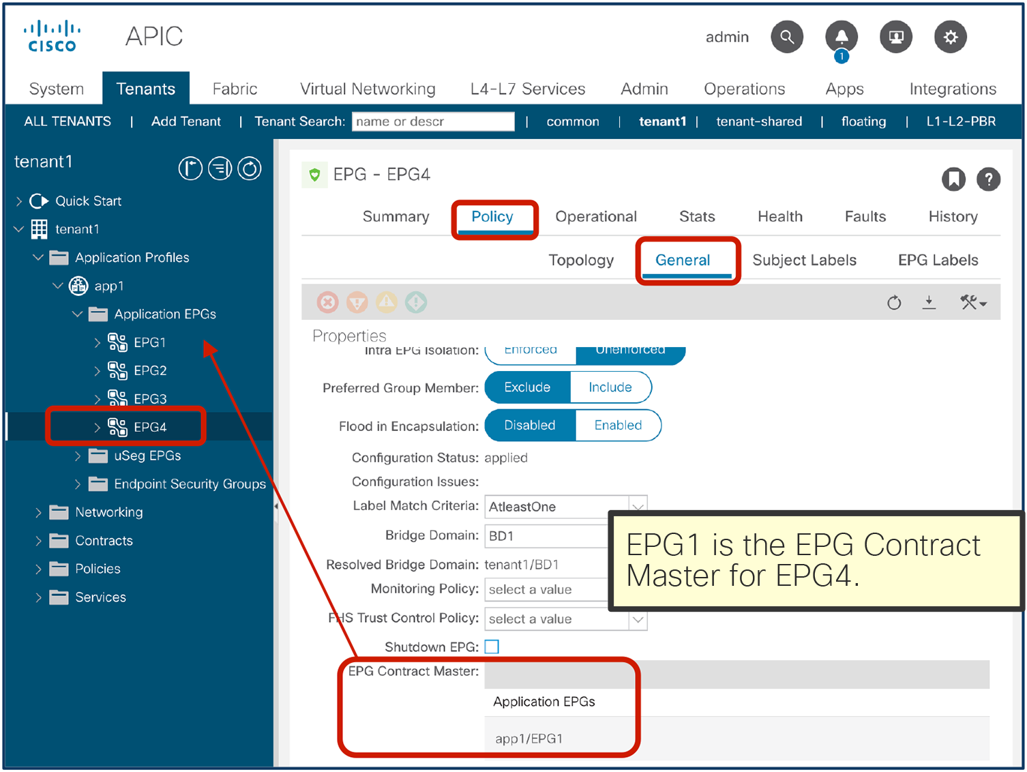Open the floating tenant link
This screenshot has width=1027, height=772.
click(863, 121)
